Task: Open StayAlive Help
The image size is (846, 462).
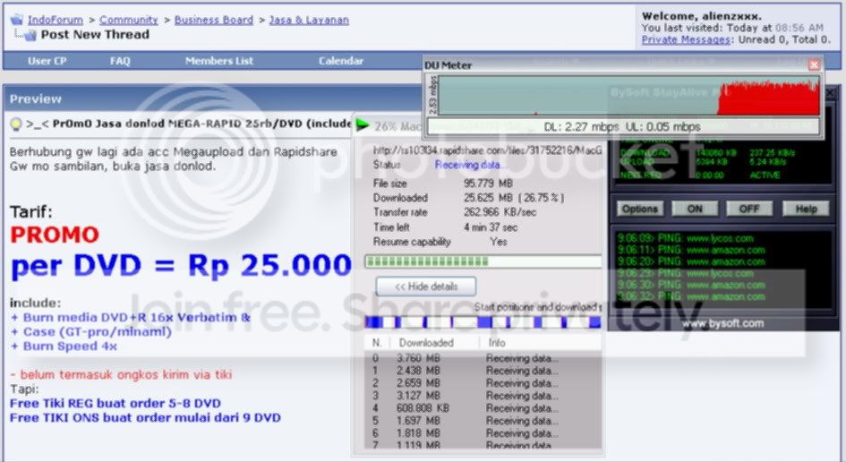Action: 806,209
